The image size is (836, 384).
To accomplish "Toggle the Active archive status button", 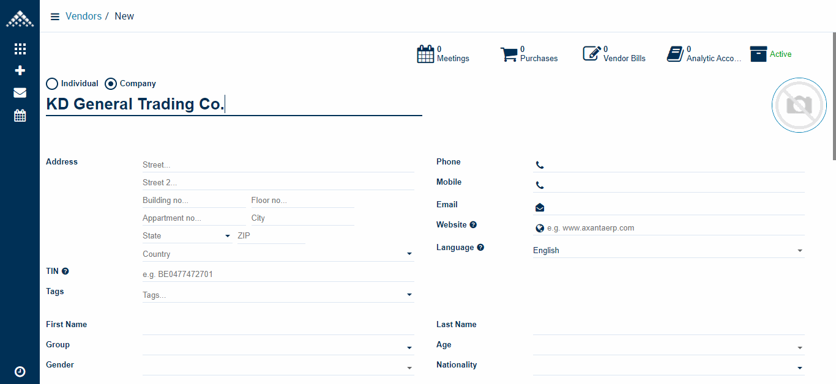I will click(771, 54).
